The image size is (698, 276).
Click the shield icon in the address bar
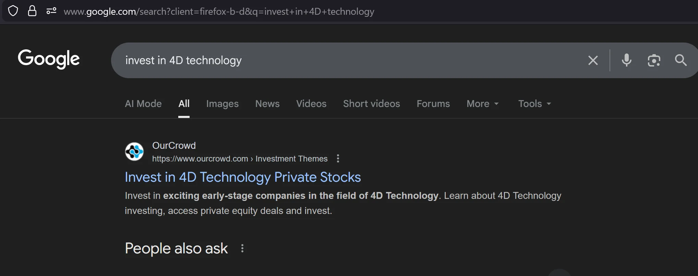click(x=13, y=11)
